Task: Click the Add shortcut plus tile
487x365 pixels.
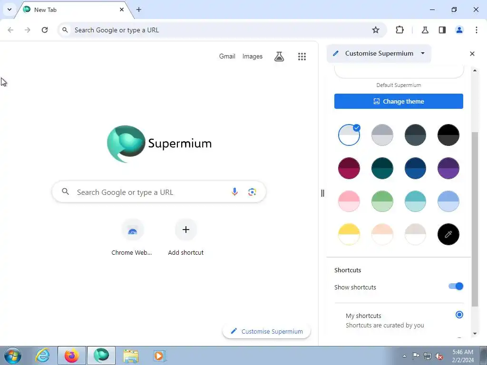Action: coord(186,238)
